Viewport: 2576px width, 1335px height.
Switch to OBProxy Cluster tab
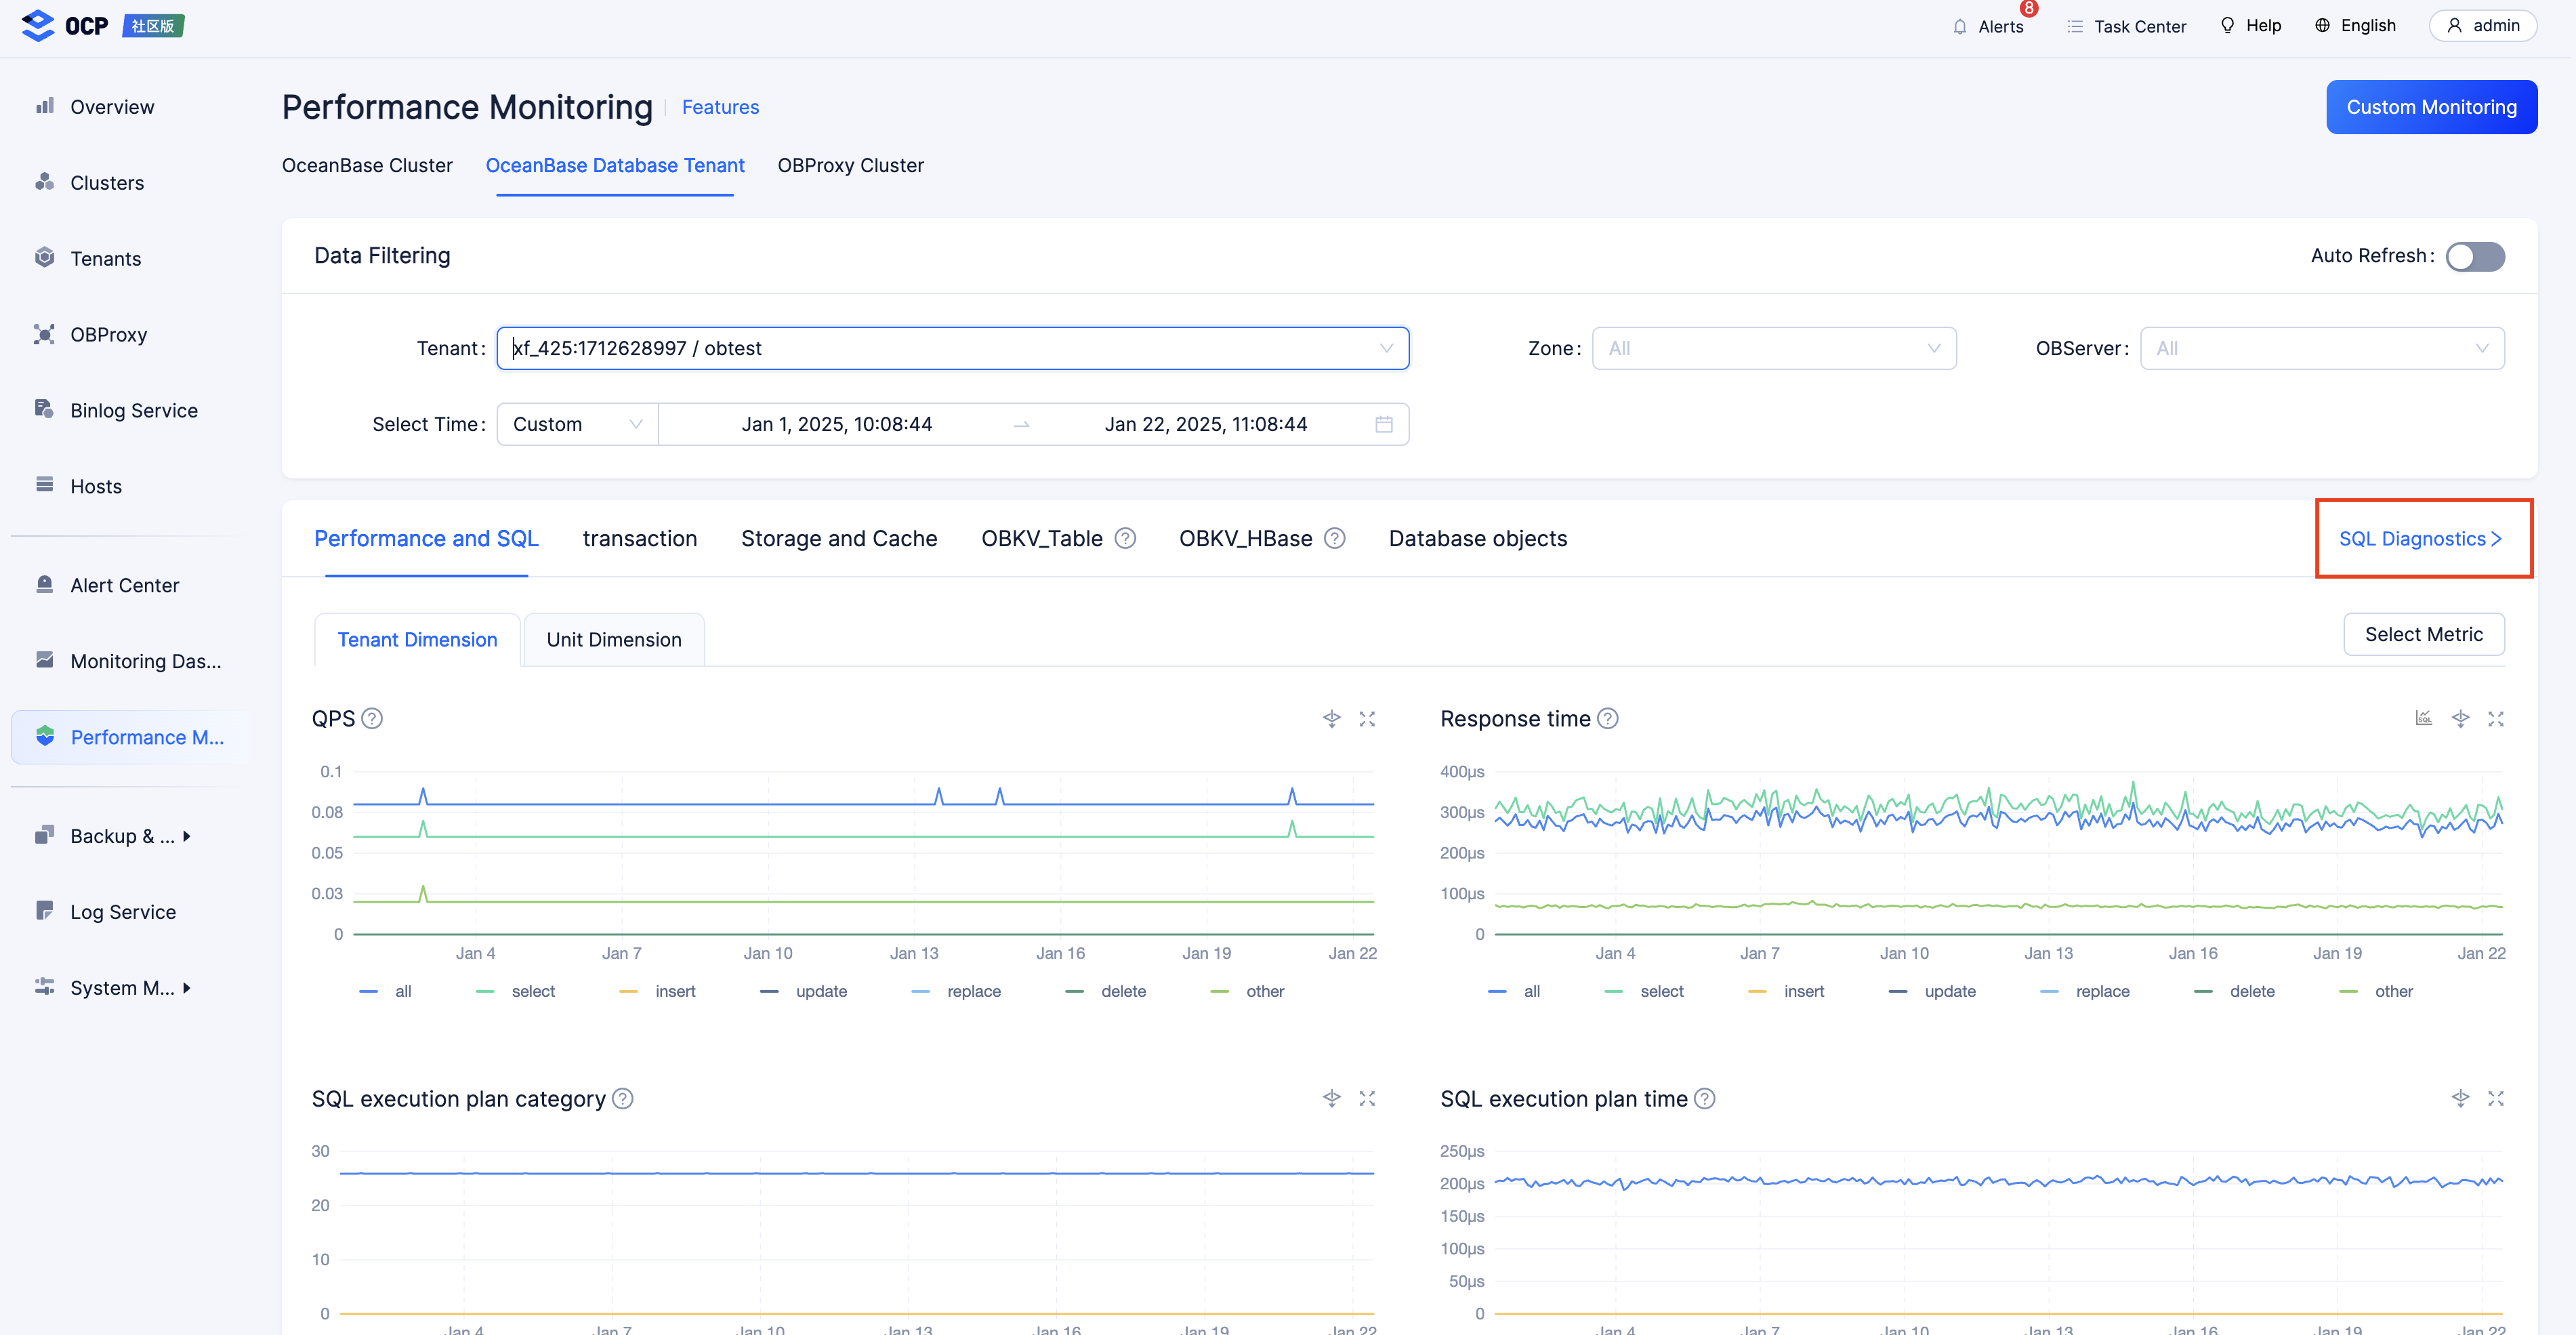tap(850, 165)
